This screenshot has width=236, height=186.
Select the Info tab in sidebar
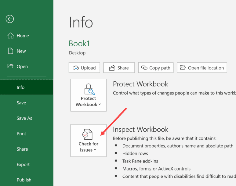[20, 87]
